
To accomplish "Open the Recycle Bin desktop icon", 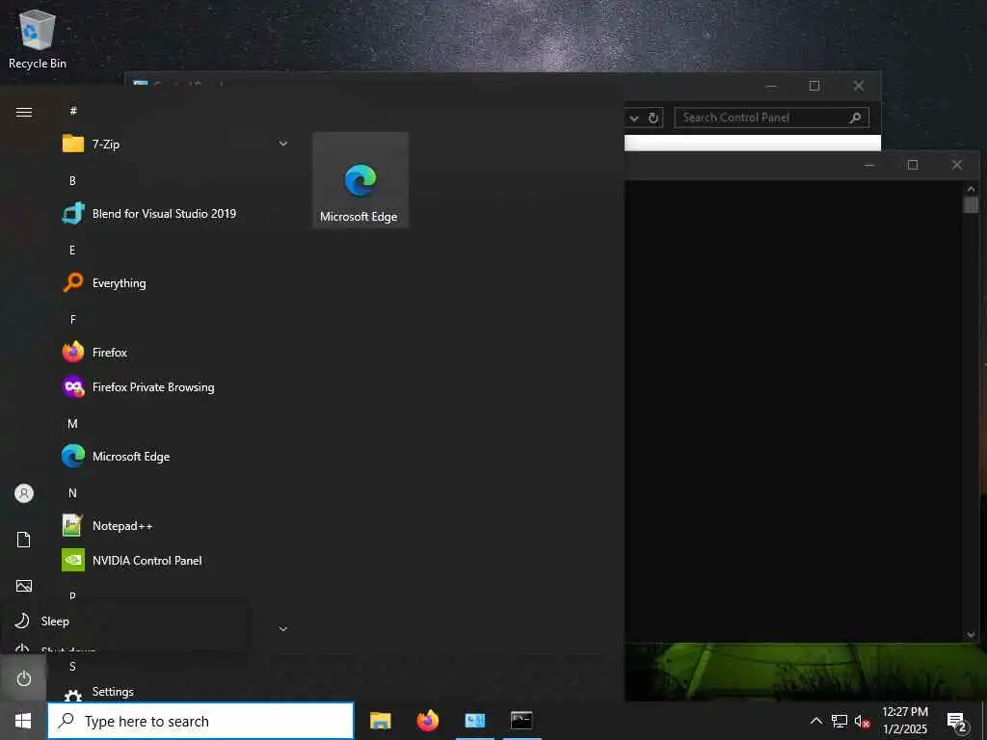I will [x=38, y=39].
